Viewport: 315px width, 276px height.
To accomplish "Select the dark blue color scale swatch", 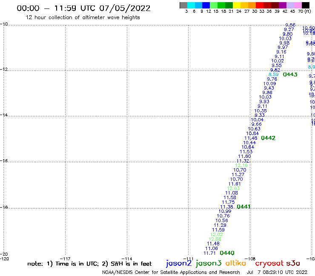I will [x=206, y=5].
